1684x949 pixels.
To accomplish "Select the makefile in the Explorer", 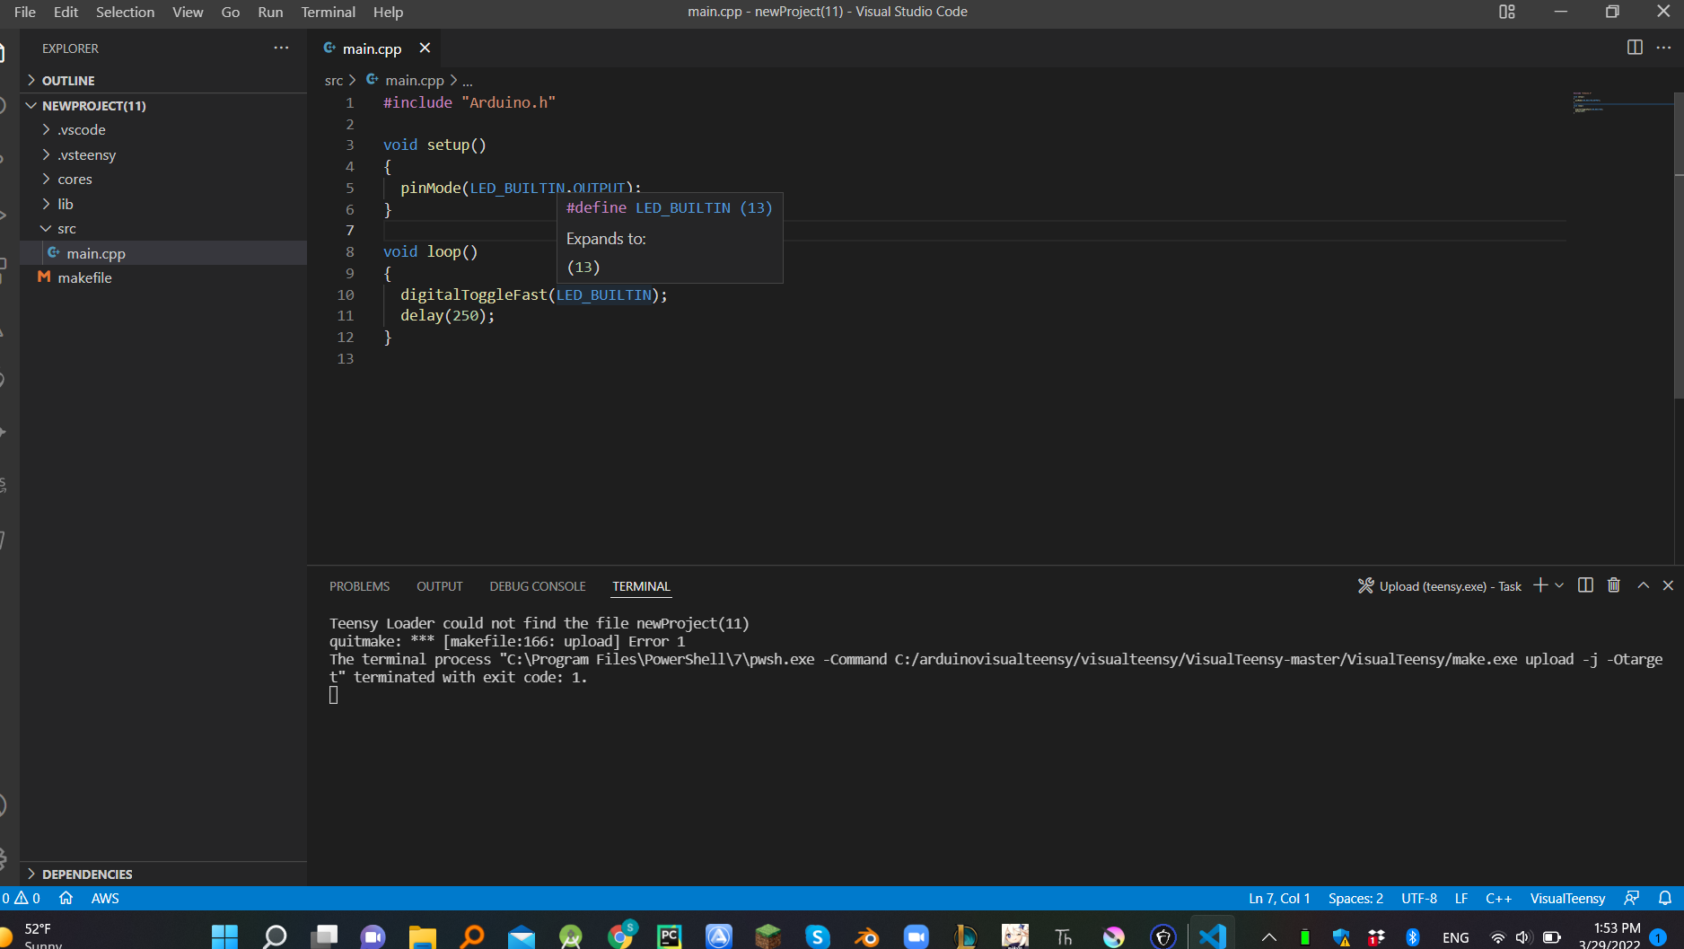I will (85, 277).
